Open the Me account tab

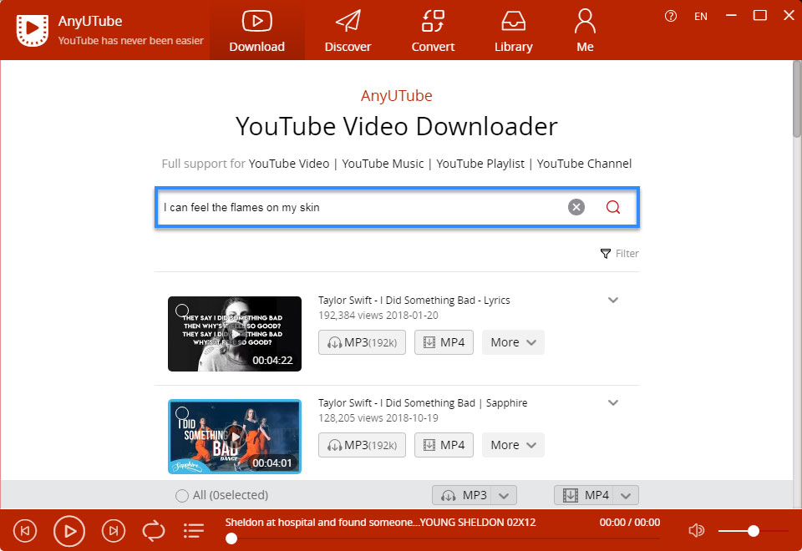click(x=585, y=31)
